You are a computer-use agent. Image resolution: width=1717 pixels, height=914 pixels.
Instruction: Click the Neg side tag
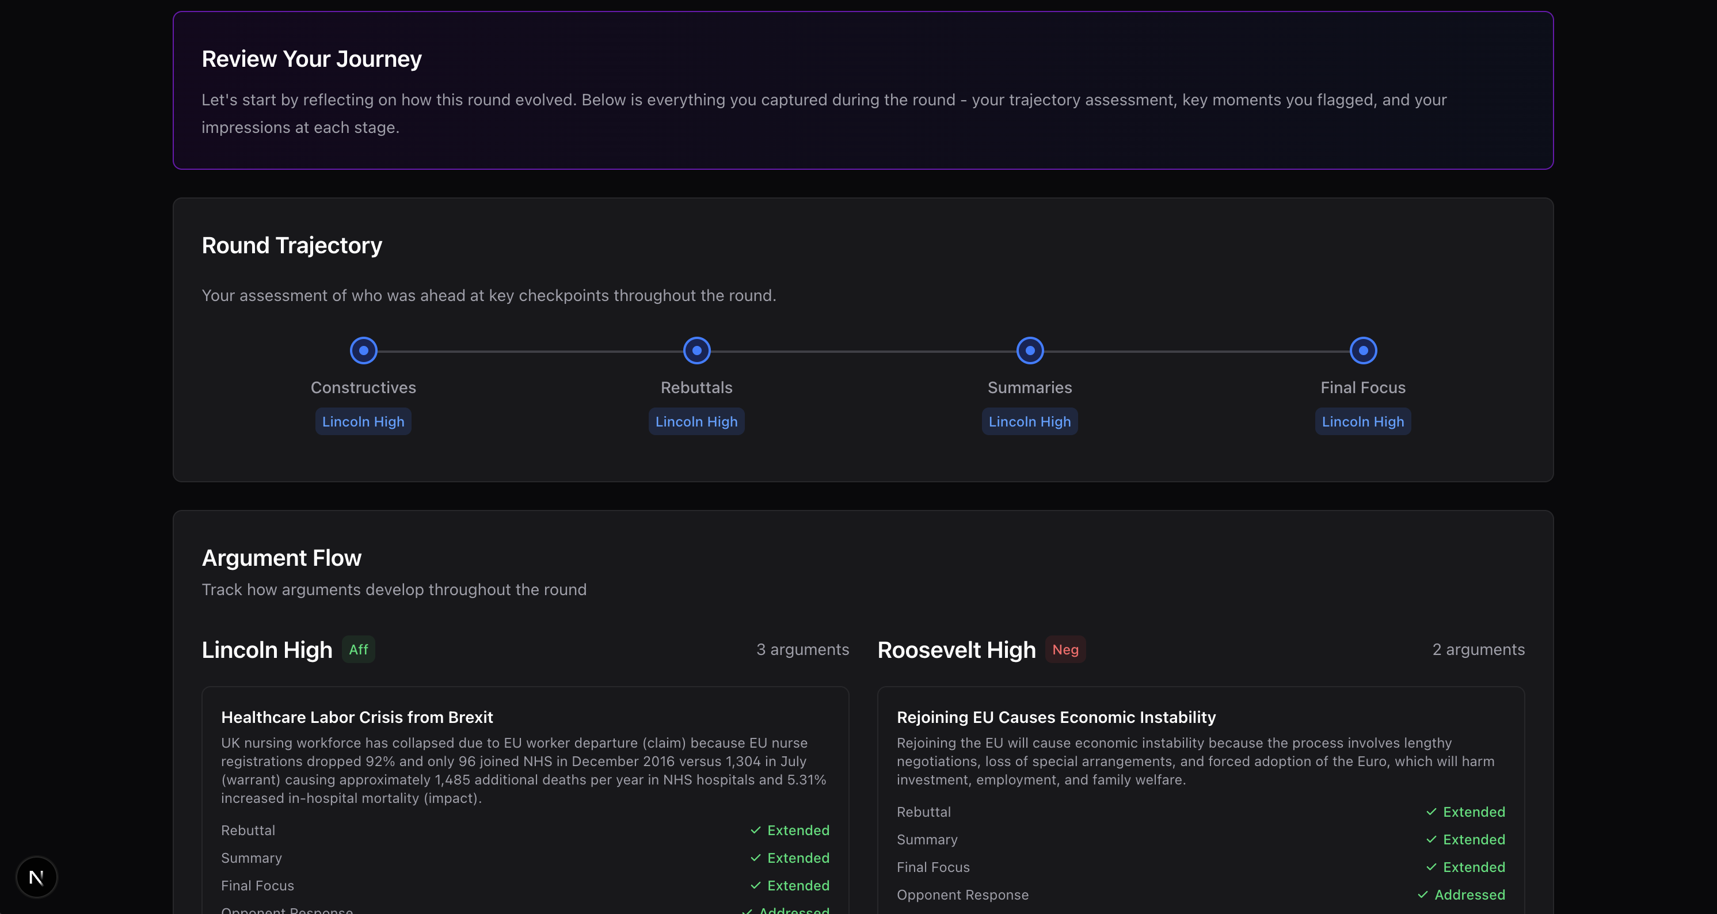(1065, 650)
